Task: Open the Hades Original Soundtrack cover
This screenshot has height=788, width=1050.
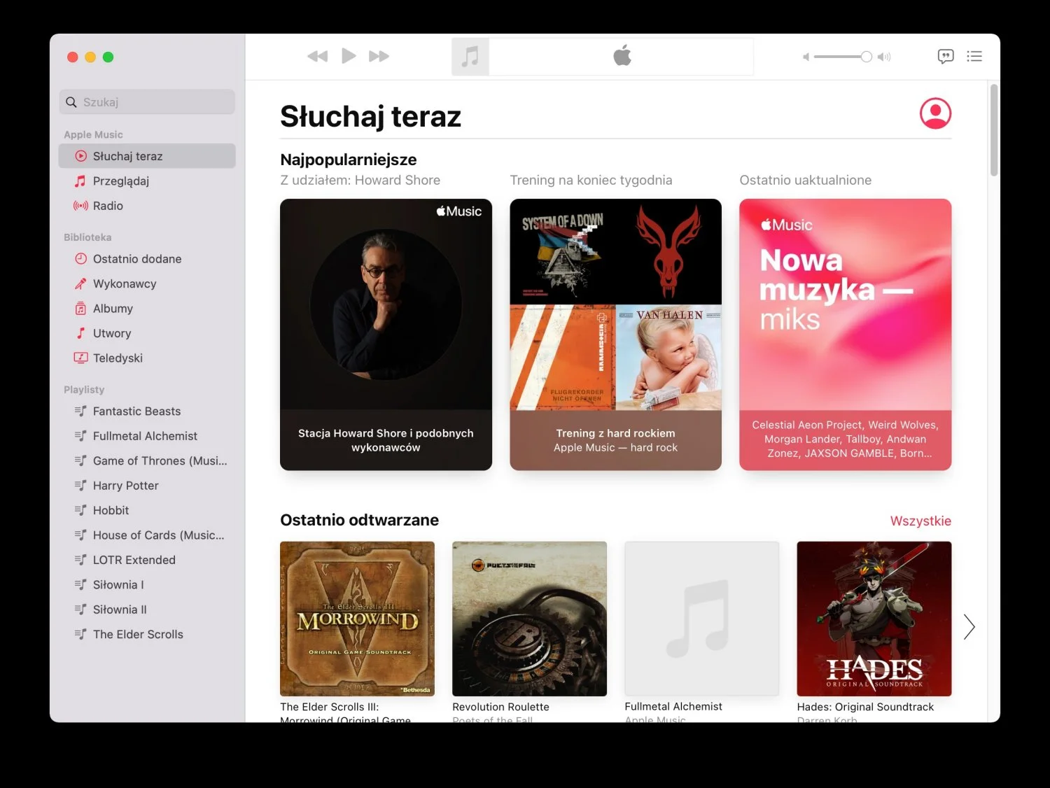Action: pyautogui.click(x=874, y=619)
